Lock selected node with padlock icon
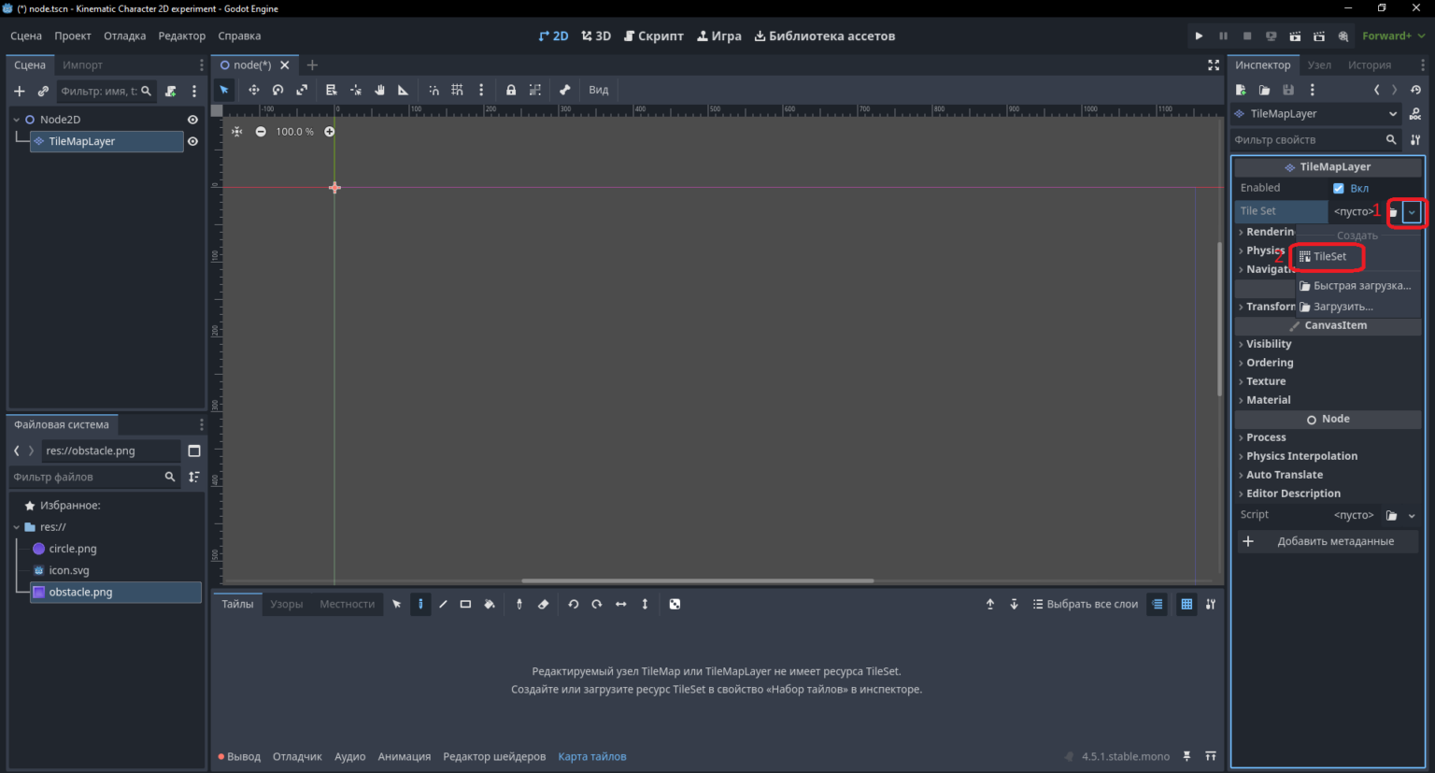The width and height of the screenshot is (1435, 773). (x=511, y=90)
